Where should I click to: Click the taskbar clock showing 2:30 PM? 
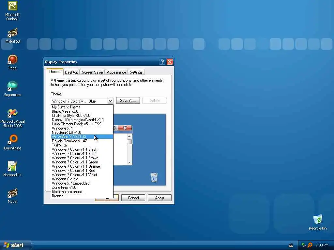(322, 245)
